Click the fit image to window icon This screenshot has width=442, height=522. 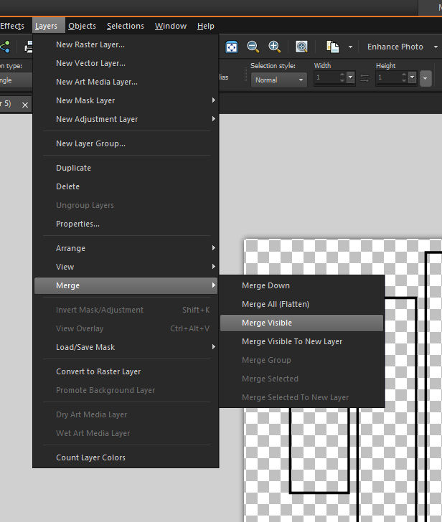click(232, 47)
